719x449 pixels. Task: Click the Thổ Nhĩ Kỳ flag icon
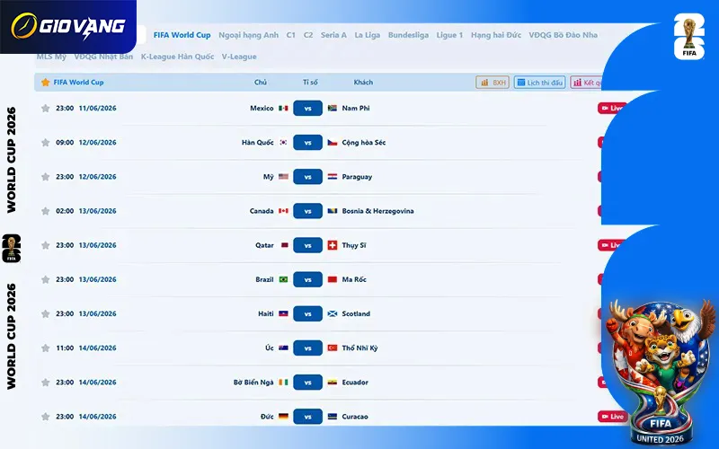(x=333, y=348)
